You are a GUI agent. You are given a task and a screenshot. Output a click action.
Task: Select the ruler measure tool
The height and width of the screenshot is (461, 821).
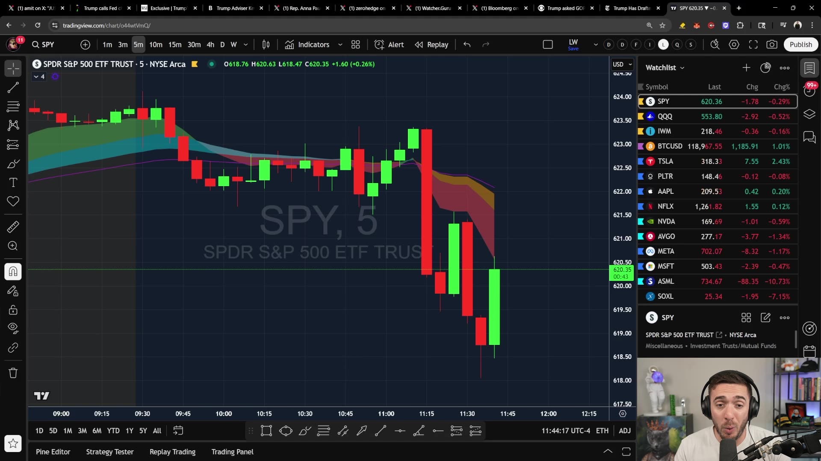(13, 227)
